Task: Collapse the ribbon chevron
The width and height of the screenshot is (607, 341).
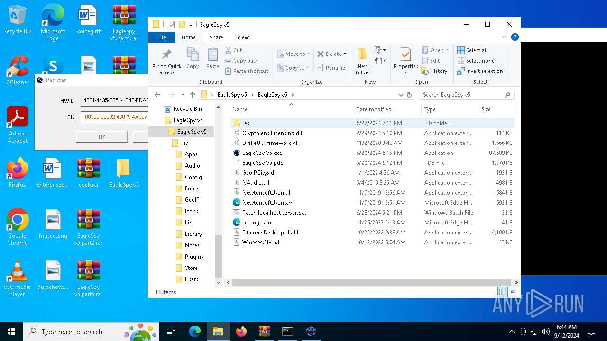Action: coord(505,37)
